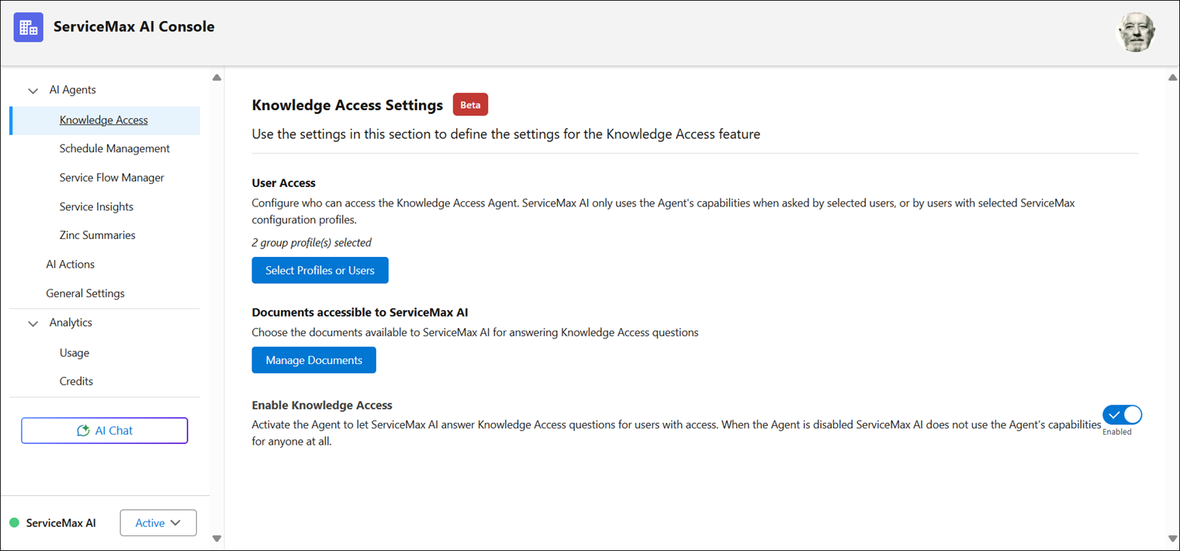Go to General Settings

(85, 293)
